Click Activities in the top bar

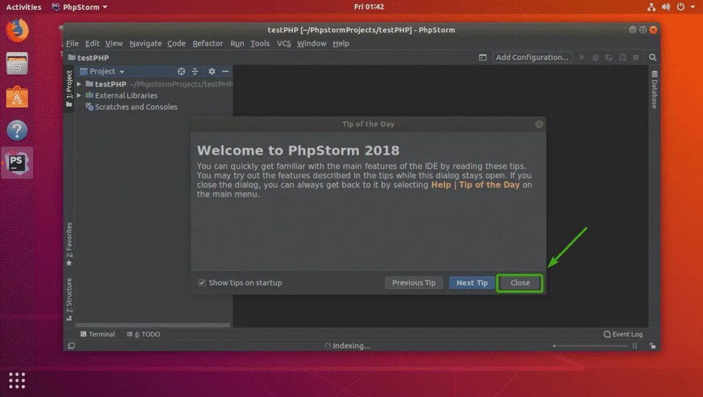coord(24,7)
